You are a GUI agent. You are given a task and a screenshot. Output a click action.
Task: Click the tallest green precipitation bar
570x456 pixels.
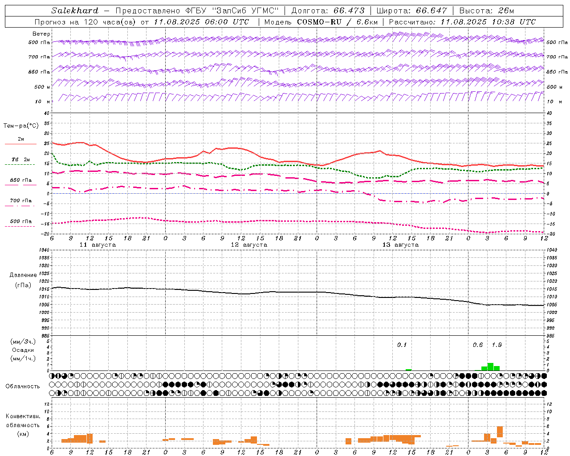[490, 367]
